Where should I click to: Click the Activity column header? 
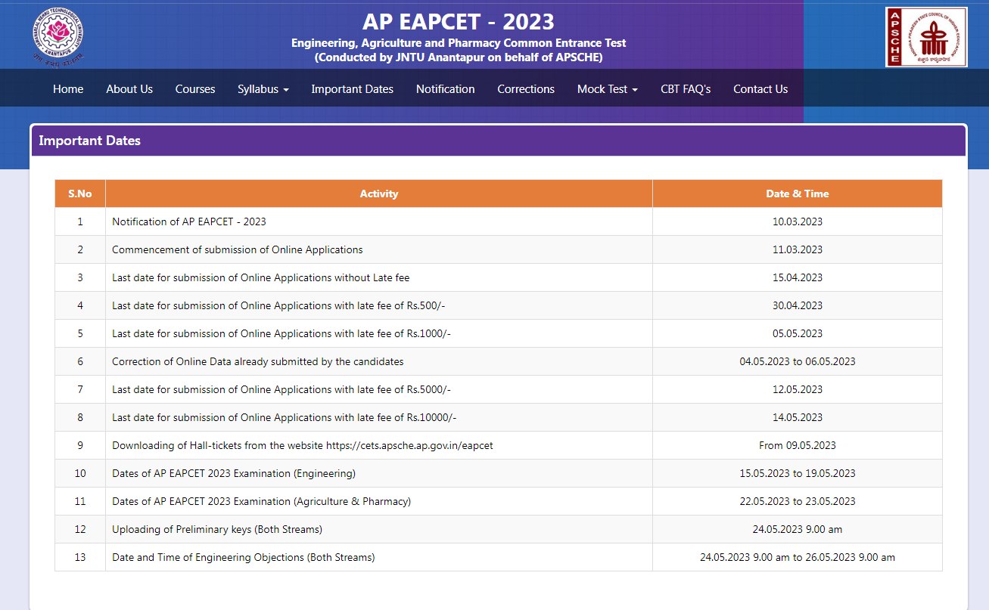379,194
